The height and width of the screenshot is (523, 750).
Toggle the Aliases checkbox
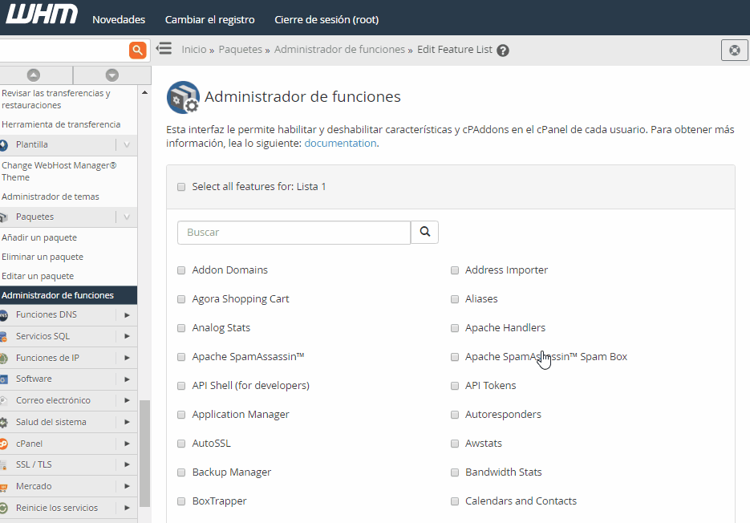point(455,299)
